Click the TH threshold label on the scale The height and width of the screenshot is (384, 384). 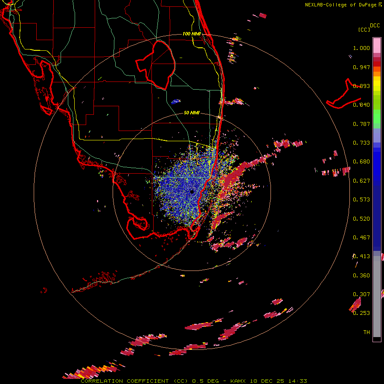[x=367, y=332]
